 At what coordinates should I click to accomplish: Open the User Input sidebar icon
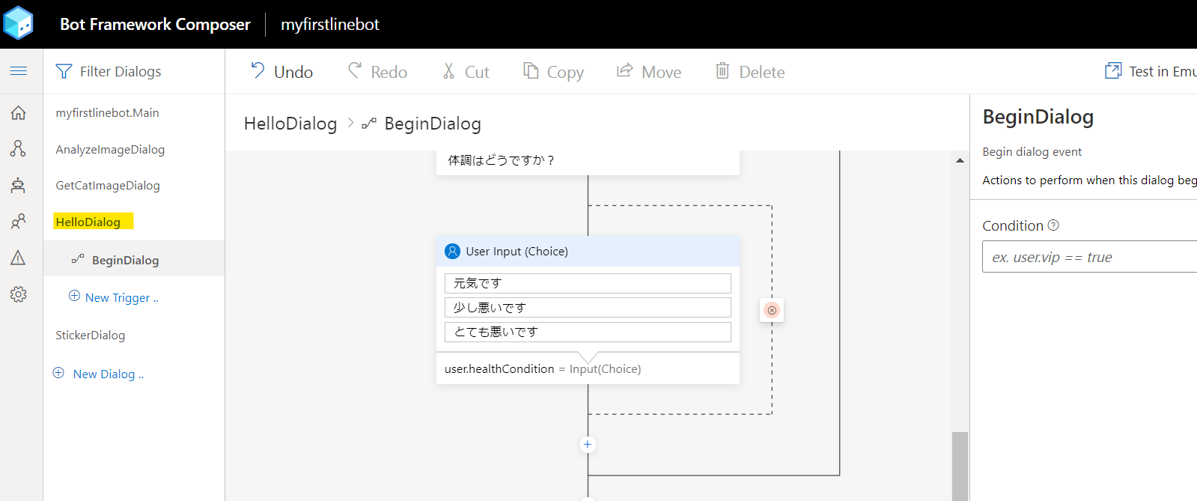click(19, 222)
